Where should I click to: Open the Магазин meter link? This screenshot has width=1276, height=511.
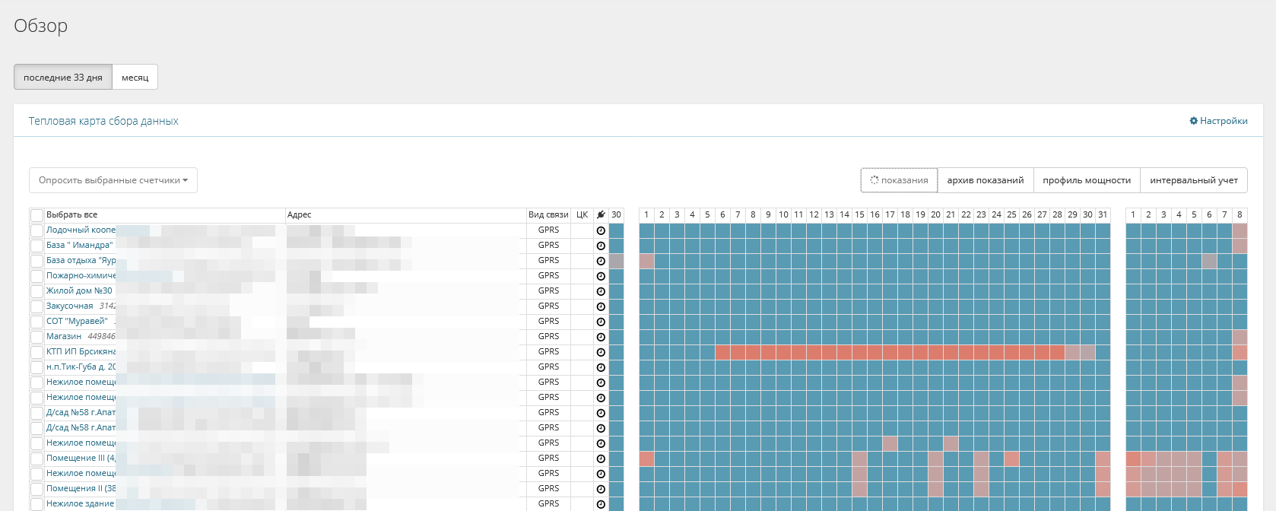[x=64, y=336]
